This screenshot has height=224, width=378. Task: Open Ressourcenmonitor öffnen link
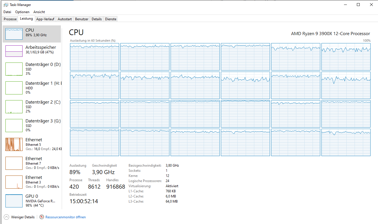coord(65,217)
